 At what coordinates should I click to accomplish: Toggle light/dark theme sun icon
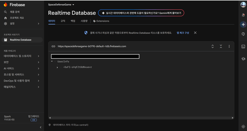tap(243, 126)
